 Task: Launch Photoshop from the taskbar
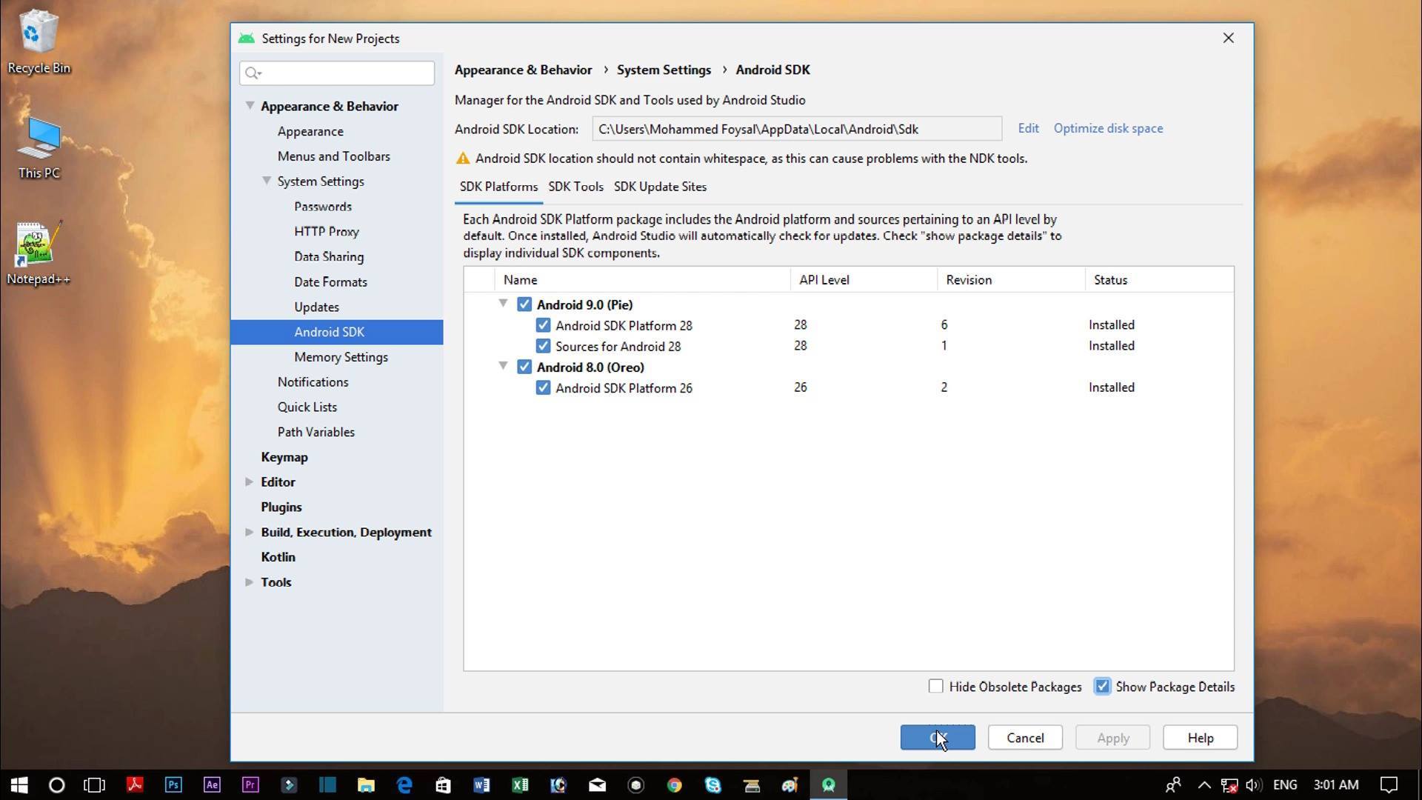tap(173, 784)
